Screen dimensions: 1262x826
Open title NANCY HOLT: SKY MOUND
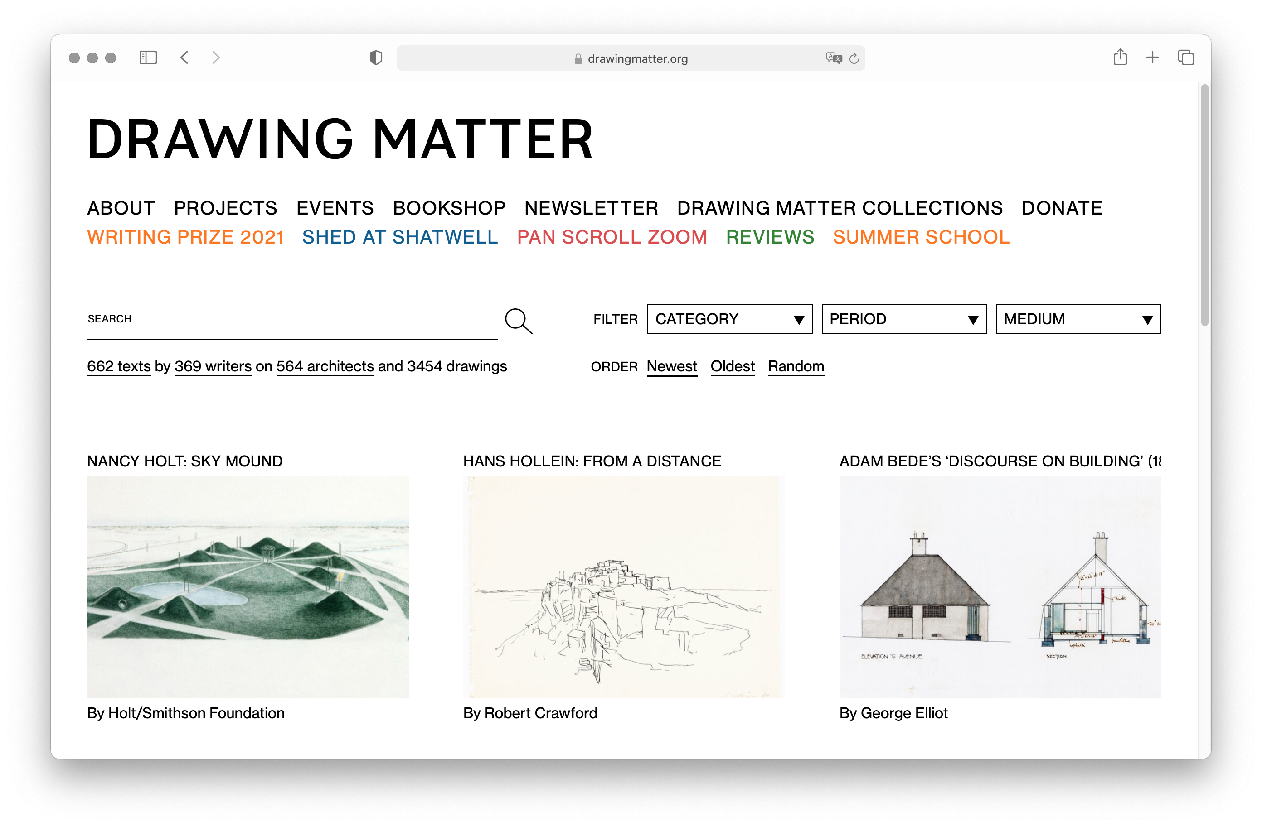click(x=184, y=461)
